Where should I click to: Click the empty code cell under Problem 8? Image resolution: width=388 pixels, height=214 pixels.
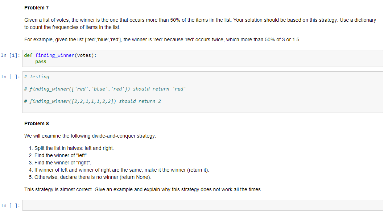[x=202, y=205]
